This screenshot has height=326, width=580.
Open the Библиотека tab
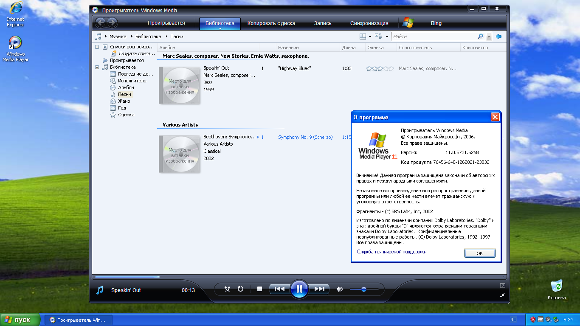tap(220, 23)
